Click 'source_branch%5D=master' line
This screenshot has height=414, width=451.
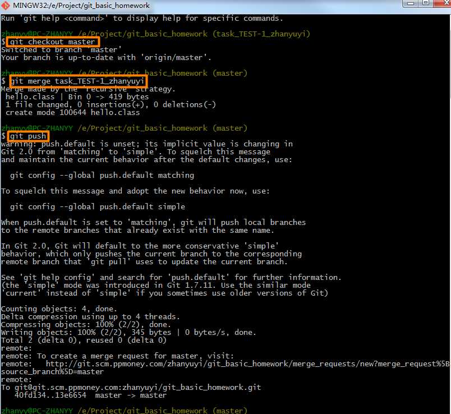click(x=52, y=372)
